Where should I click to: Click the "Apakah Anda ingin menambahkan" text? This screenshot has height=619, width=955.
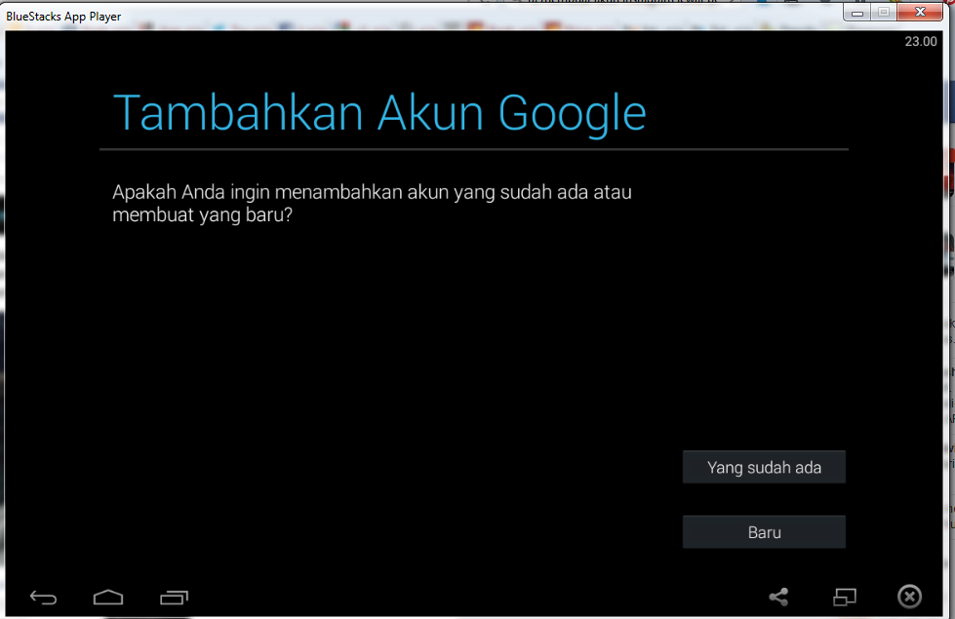click(x=258, y=192)
